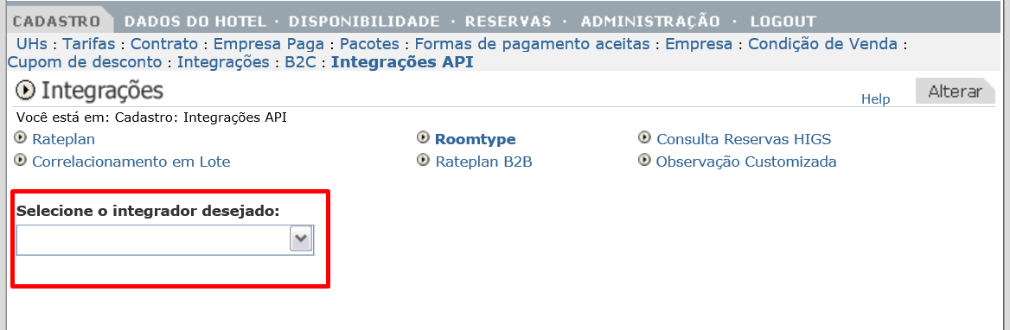Screen dimensions: 1010x330
Task: Click the arrow icon beside Correlacionamento em Lote
Action: tap(22, 160)
